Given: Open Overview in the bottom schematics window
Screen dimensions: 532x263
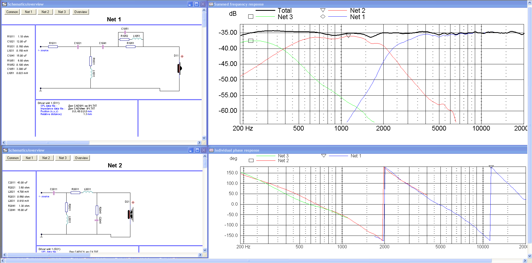Looking at the screenshot, I should click(x=81, y=158).
